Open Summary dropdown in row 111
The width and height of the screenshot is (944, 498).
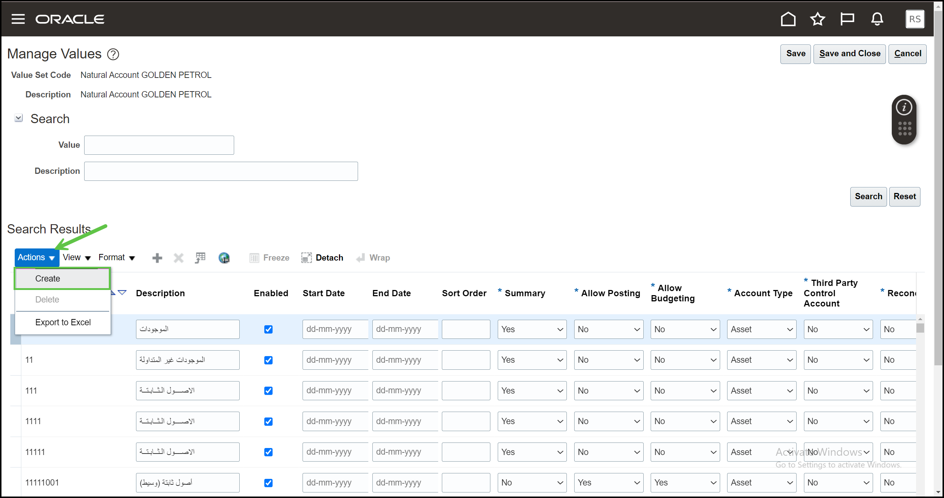[x=532, y=391]
